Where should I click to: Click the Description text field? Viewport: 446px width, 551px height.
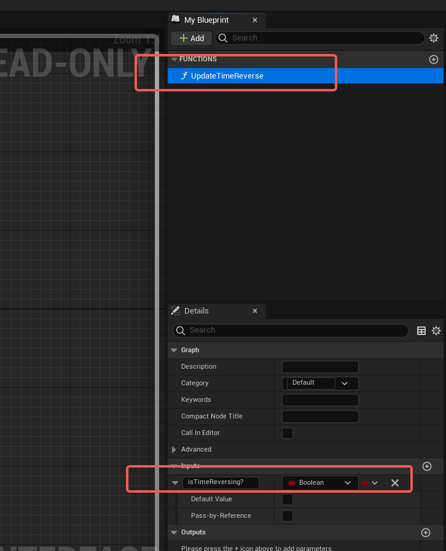point(320,367)
